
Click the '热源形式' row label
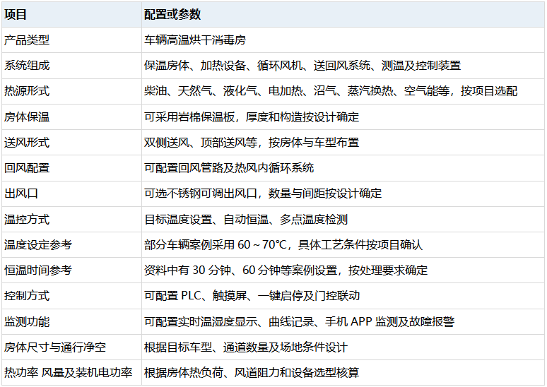pyautogui.click(x=27, y=91)
